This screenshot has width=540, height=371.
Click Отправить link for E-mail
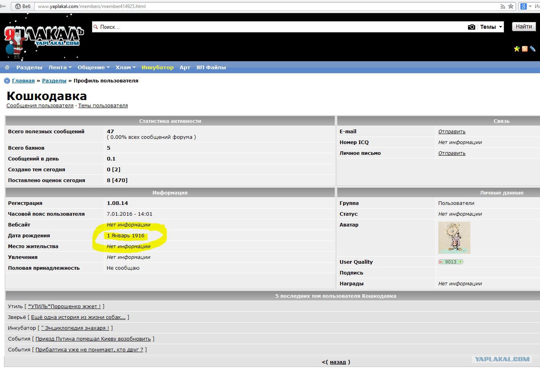(x=452, y=131)
